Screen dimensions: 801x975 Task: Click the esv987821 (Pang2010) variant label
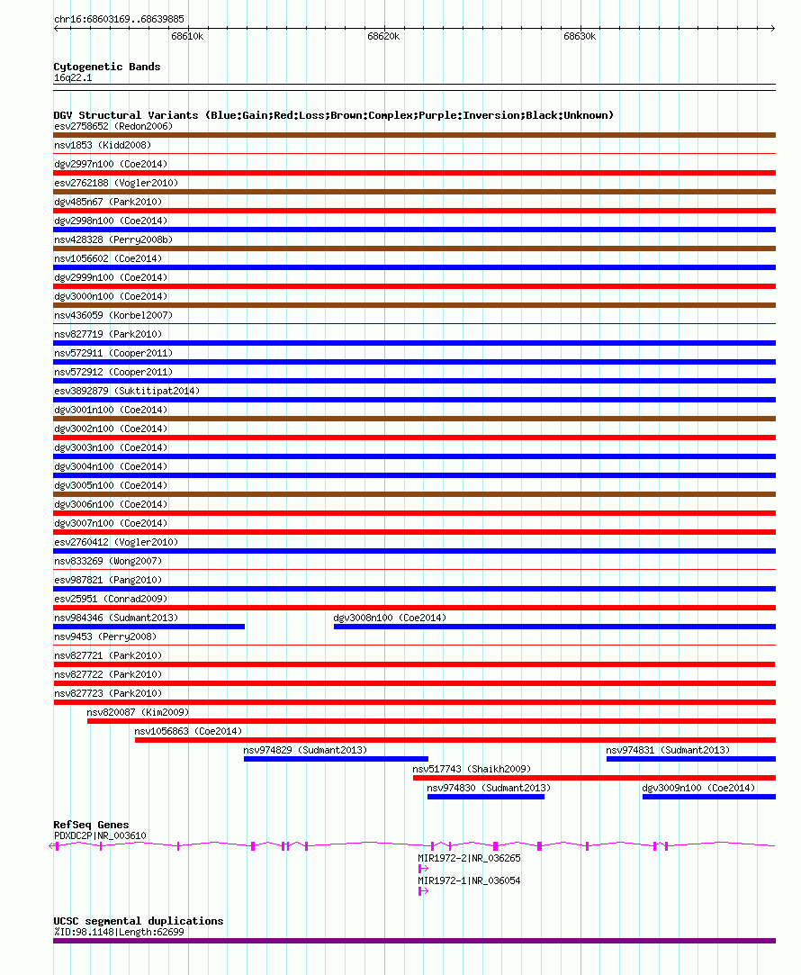(108, 580)
